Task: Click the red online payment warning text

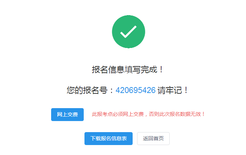Action: click(148, 114)
